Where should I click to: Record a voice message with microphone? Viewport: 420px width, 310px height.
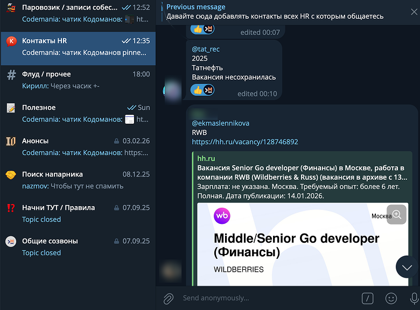[x=415, y=298]
